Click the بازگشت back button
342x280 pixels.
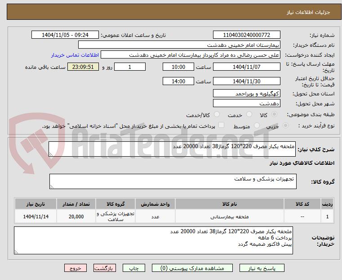click(105, 268)
